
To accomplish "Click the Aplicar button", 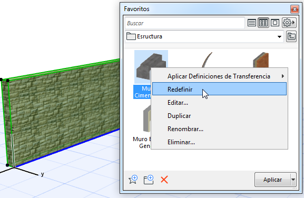I will tap(272, 180).
